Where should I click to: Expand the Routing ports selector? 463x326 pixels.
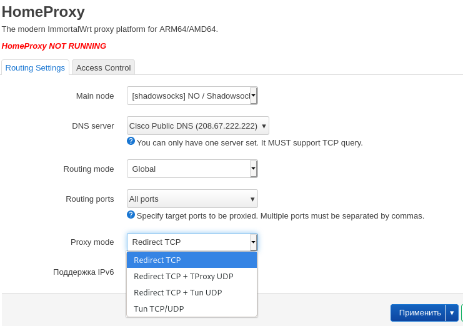(192, 199)
